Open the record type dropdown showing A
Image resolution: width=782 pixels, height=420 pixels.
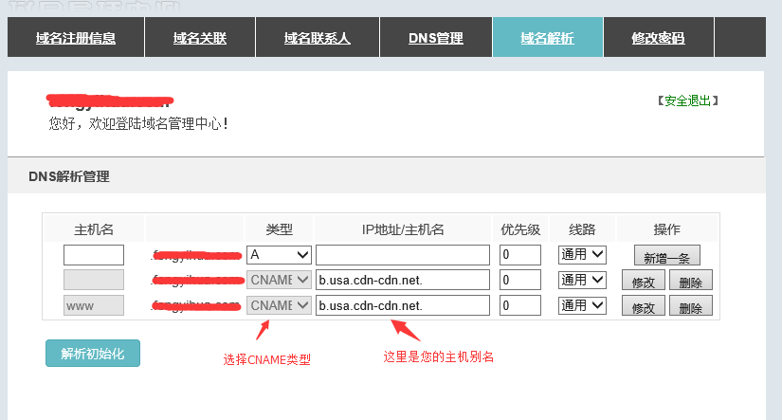pyautogui.click(x=279, y=255)
